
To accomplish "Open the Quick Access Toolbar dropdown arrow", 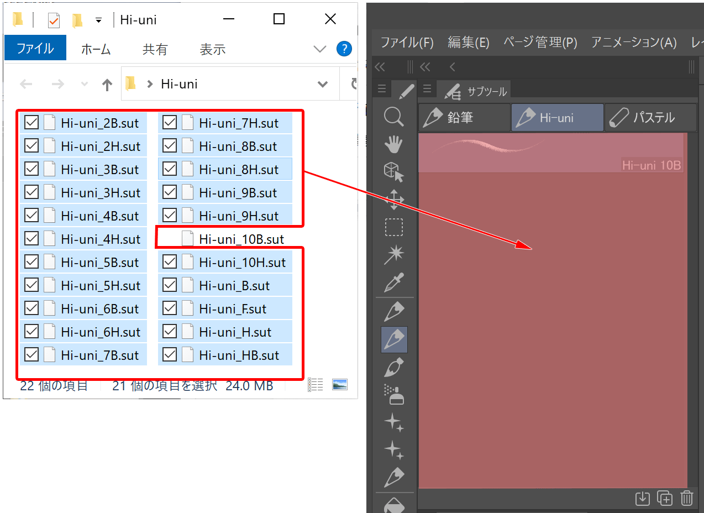I will pos(98,20).
